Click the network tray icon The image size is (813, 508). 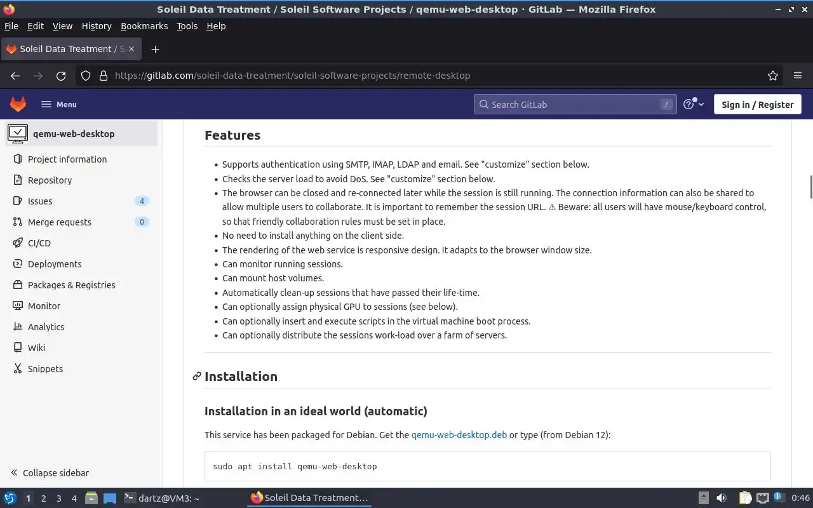763,498
